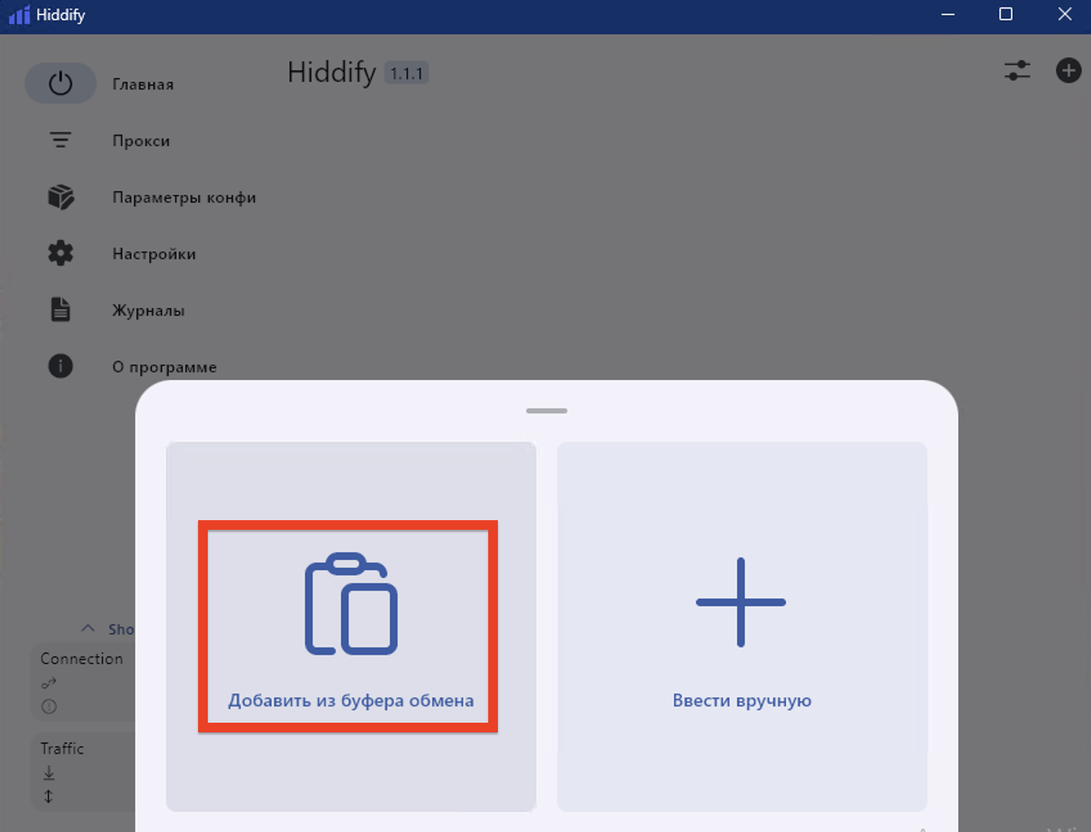Expand the Sho... chevron toggle
The width and height of the screenshot is (1091, 832).
[88, 629]
